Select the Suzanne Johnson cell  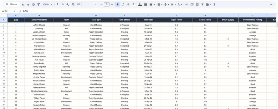pyautogui.click(x=39, y=56)
